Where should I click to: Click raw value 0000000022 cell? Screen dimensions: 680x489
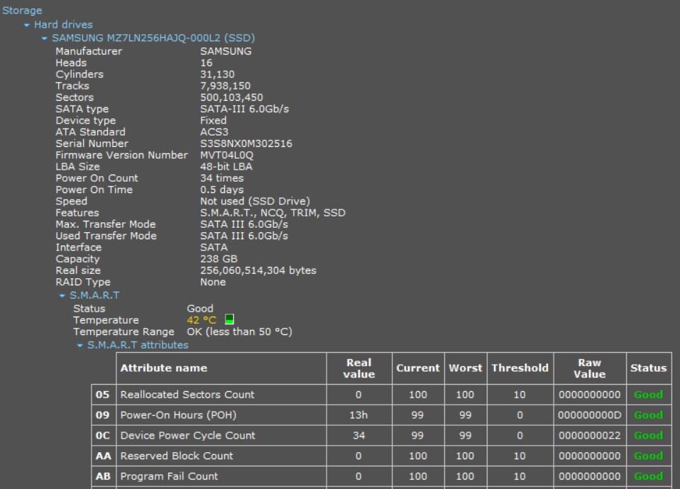tap(590, 435)
